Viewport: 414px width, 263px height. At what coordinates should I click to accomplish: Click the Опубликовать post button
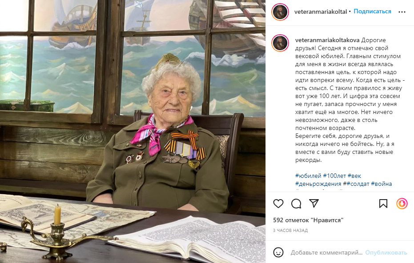[x=386, y=252]
